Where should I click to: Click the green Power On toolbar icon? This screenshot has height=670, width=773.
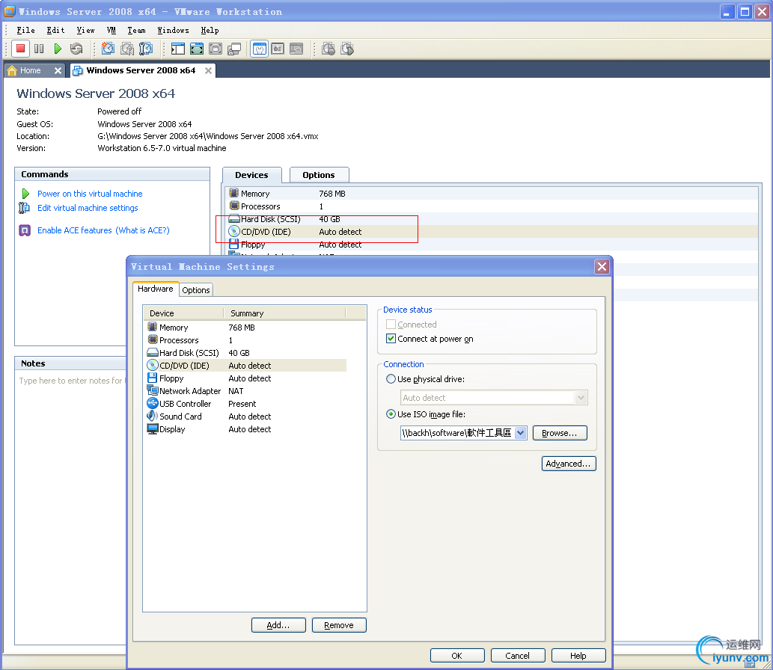[58, 49]
